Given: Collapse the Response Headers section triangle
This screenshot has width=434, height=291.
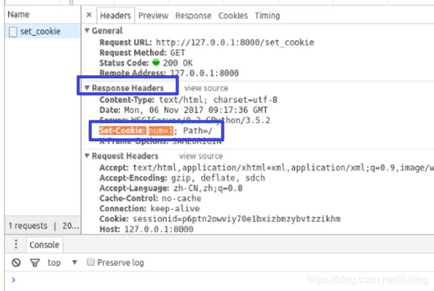Looking at the screenshot, I should pyautogui.click(x=87, y=88).
